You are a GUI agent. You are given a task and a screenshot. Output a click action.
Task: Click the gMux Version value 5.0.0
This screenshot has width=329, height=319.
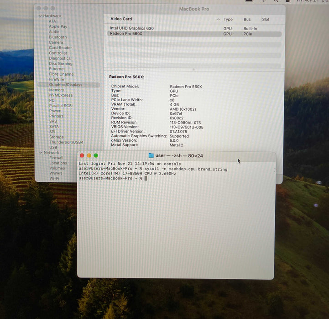pos(174,141)
